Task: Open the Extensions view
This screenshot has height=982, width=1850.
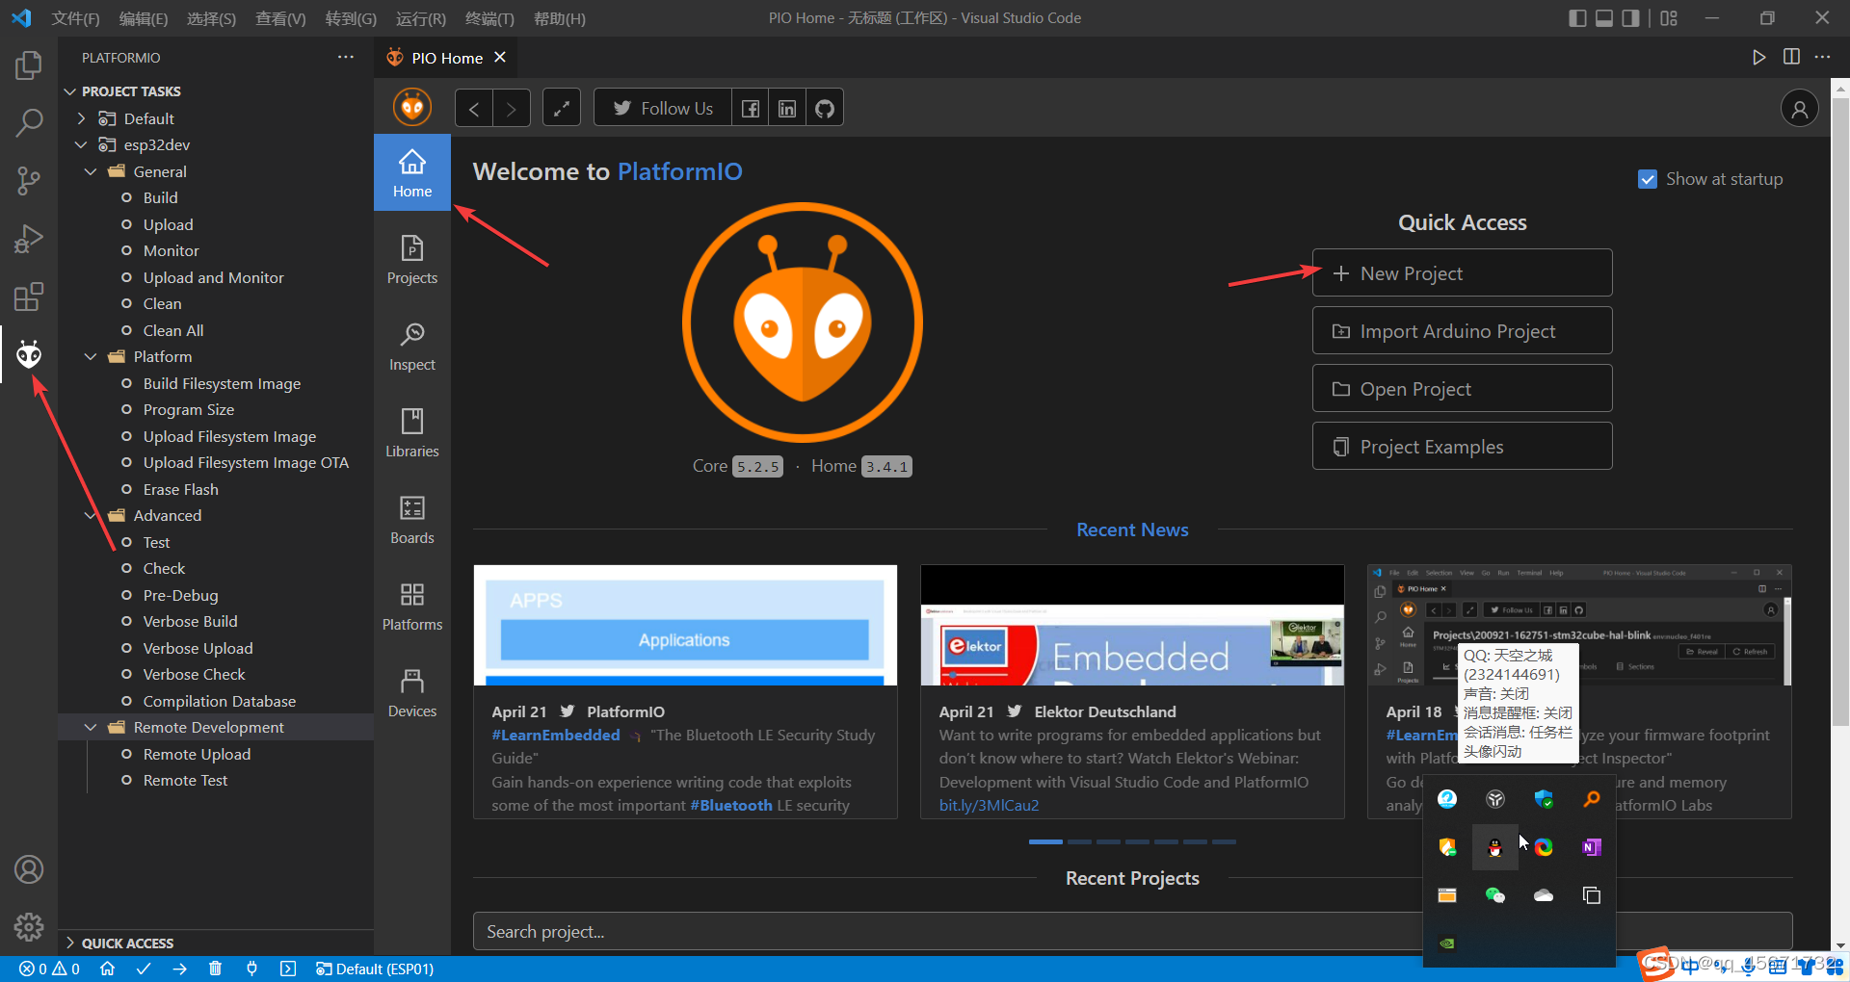Action: [29, 297]
